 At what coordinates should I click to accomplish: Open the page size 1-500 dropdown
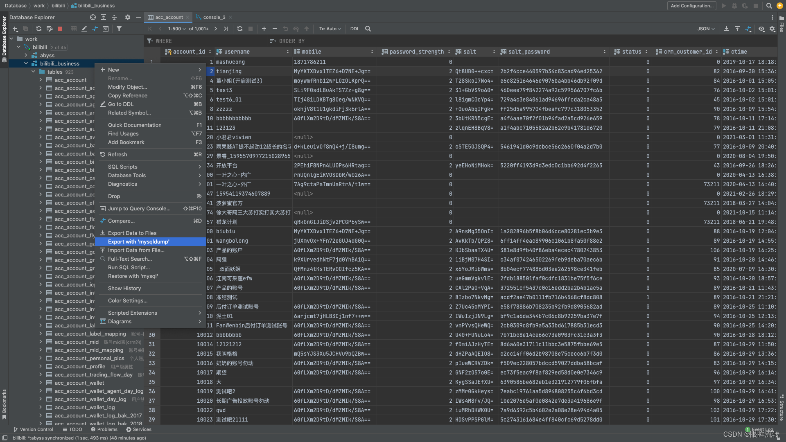click(177, 29)
